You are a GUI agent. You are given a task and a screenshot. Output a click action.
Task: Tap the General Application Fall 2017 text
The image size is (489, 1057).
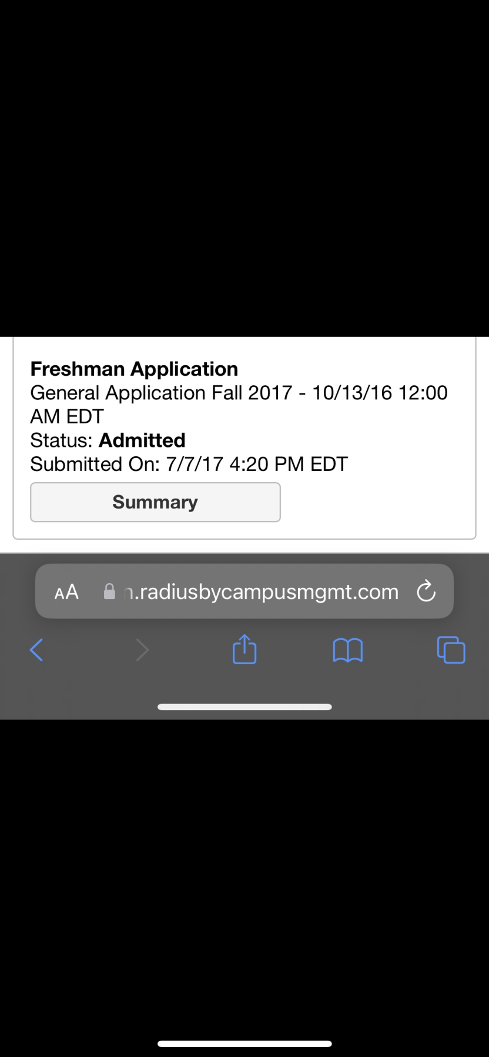coord(162,393)
